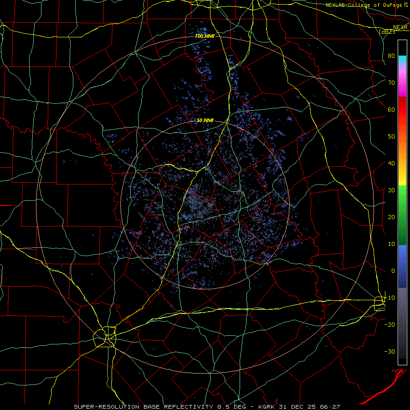Image resolution: width=410 pixels, height=410 pixels.
Task: Click the [dBZ] unit label
Action: [x=387, y=31]
